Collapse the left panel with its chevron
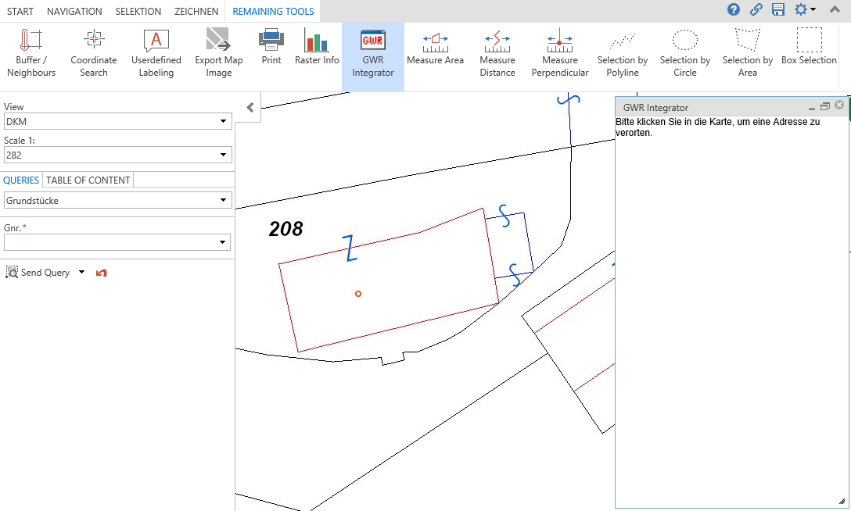 [x=248, y=108]
